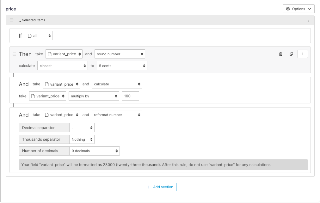Click the multiplier field containing 100
Image resolution: width=320 pixels, height=203 pixels.
(x=130, y=96)
